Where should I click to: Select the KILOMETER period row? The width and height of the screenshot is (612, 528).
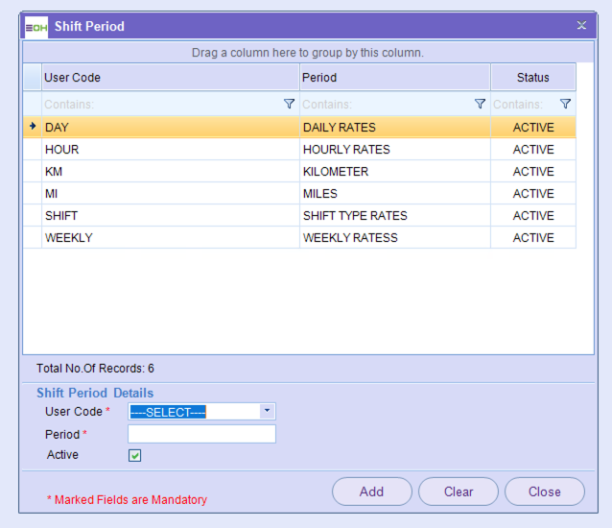click(x=394, y=172)
